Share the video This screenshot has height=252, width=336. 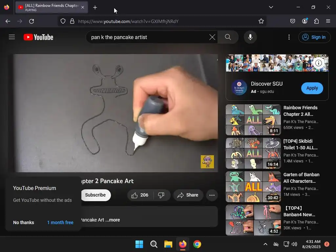(188, 195)
